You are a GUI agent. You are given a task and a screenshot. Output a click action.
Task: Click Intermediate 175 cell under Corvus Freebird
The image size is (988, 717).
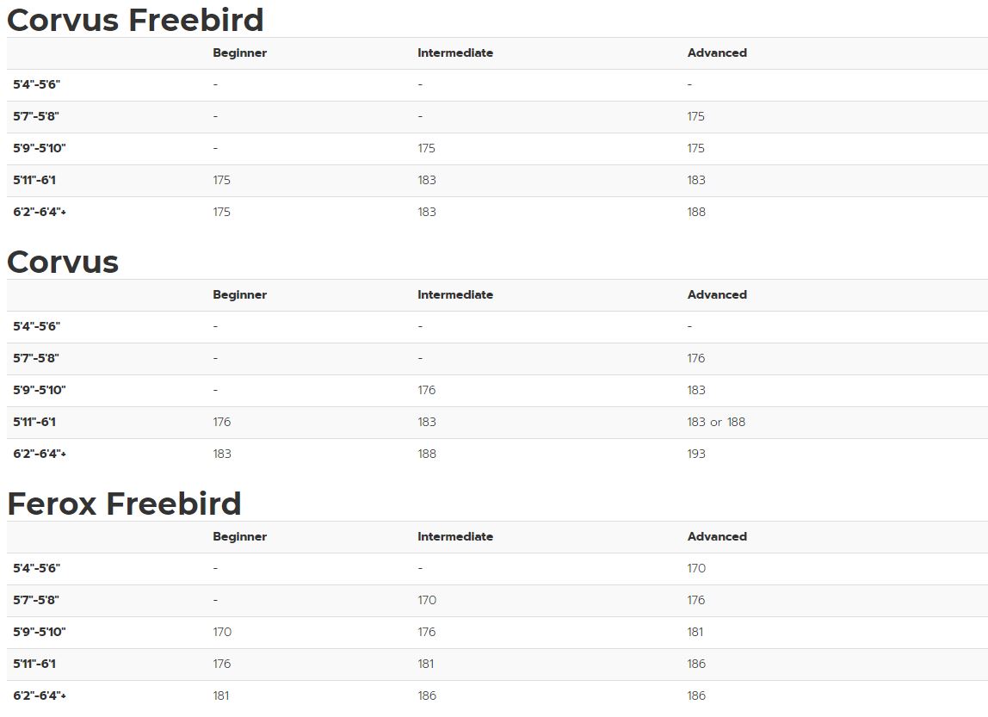[427, 148]
